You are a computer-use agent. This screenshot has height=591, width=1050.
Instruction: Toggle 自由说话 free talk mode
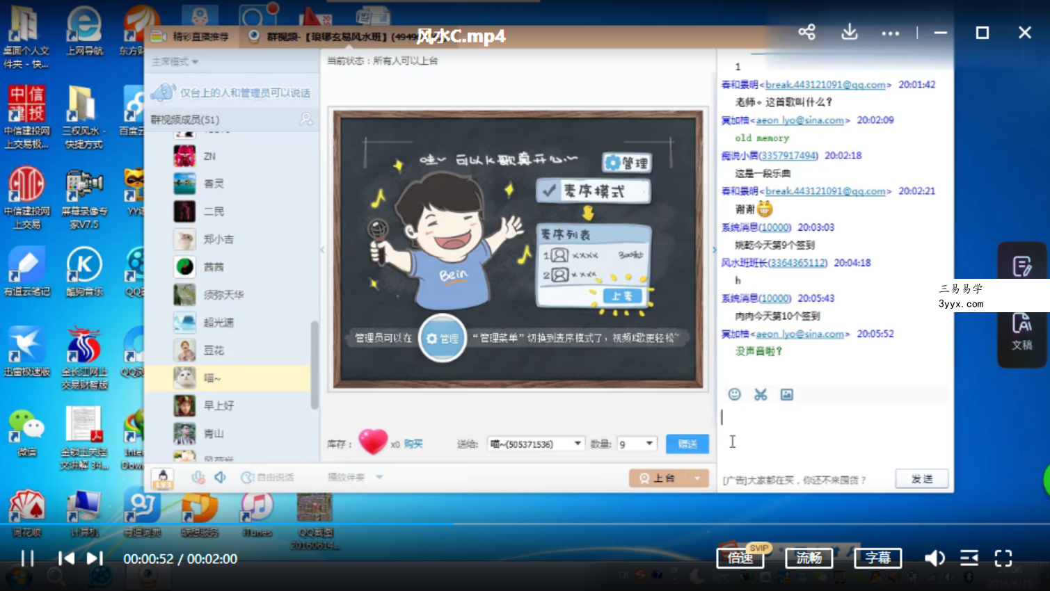[x=268, y=477]
